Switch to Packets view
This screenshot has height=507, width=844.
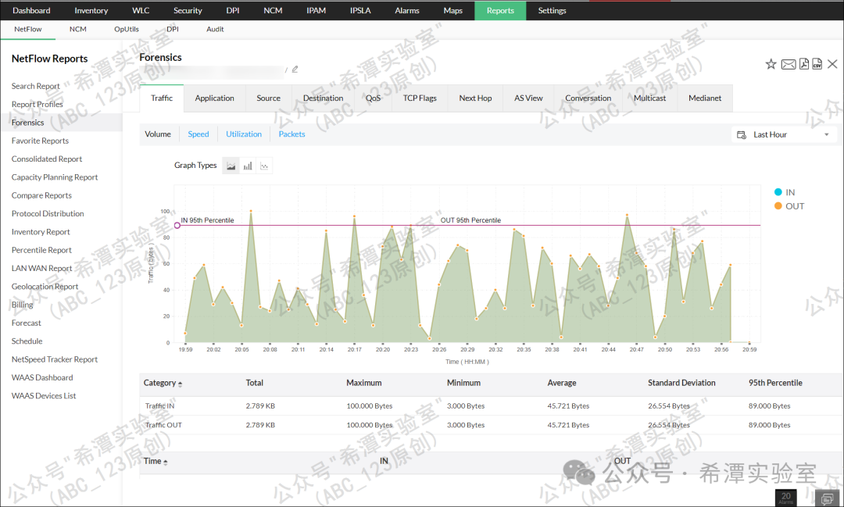point(291,134)
